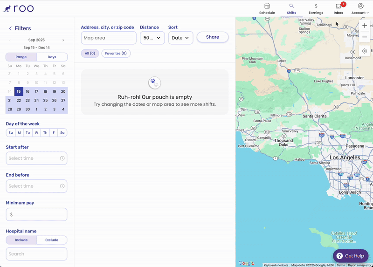Click the Account profile icon
The height and width of the screenshot is (267, 373).
tap(360, 6)
